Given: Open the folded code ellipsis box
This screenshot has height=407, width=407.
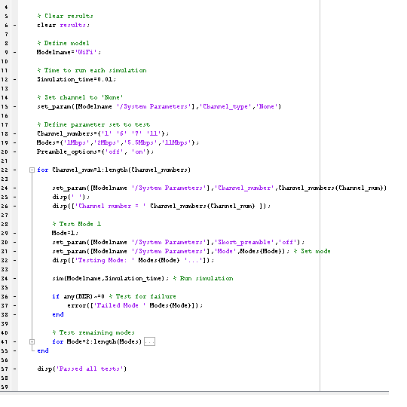Looking at the screenshot, I should 149,341.
